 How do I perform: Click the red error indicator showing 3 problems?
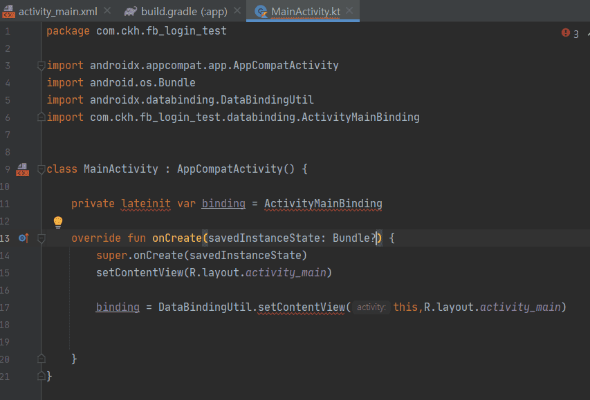tap(570, 33)
